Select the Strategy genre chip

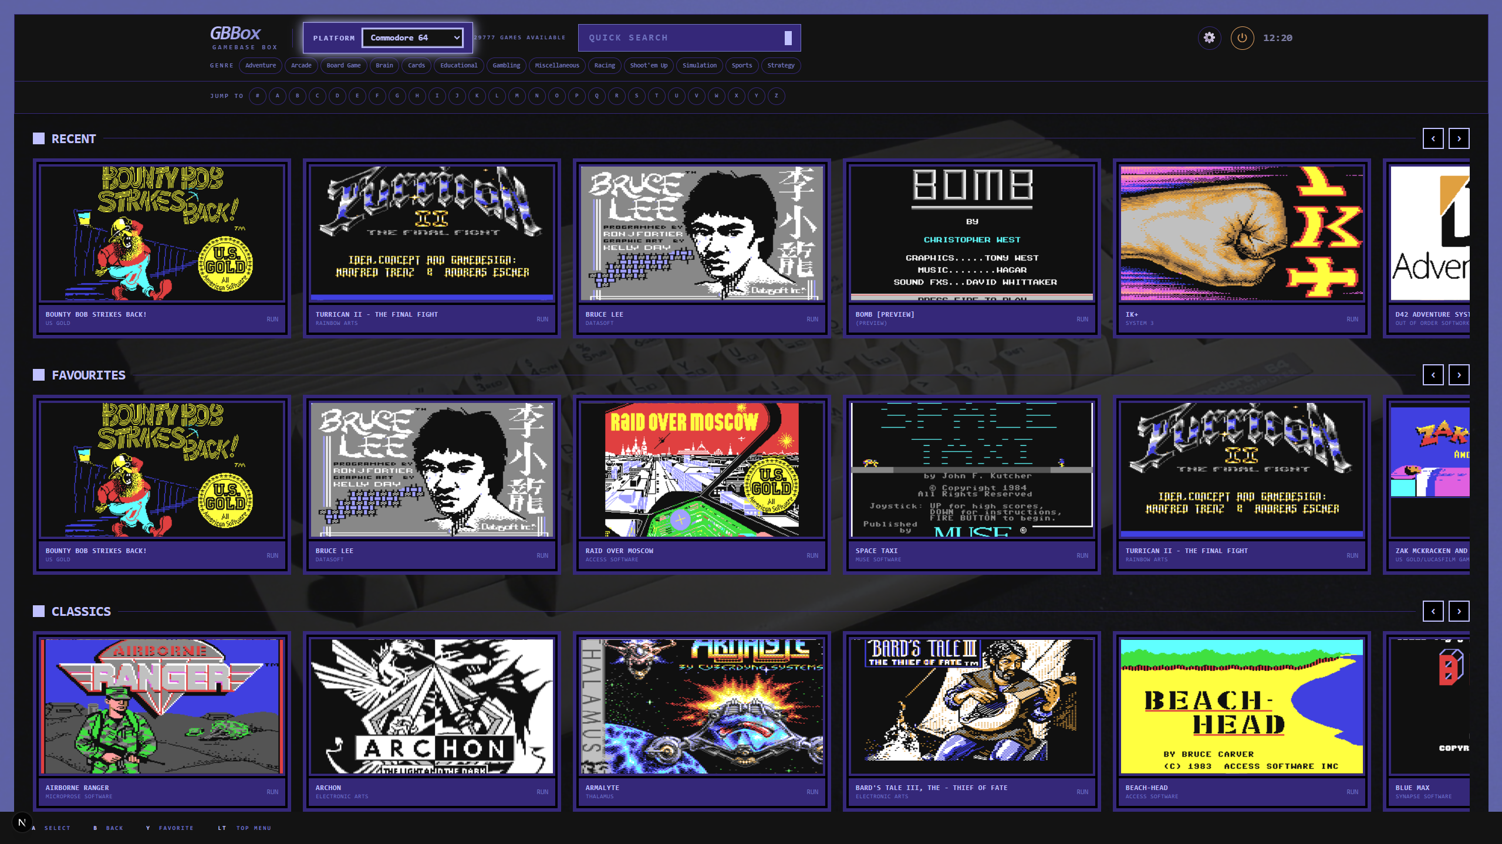pyautogui.click(x=781, y=65)
